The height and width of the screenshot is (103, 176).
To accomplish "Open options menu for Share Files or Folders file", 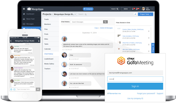I will tap(149, 45).
